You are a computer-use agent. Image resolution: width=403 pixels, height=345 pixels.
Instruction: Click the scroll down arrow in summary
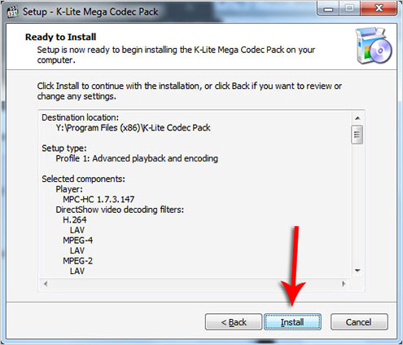(x=357, y=270)
